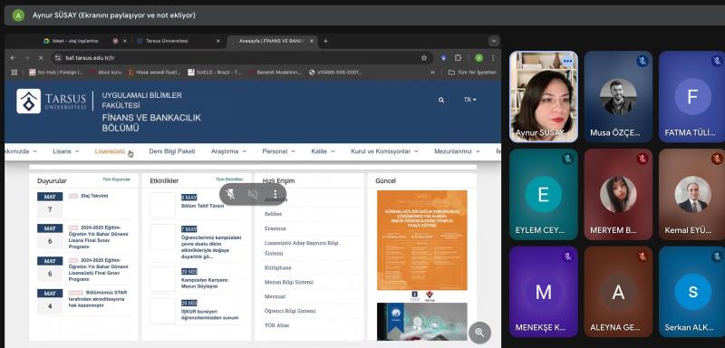Image resolution: width=725 pixels, height=348 pixels.
Task: Open options dots on Aynur SÜSAY tile
Action: point(568,61)
